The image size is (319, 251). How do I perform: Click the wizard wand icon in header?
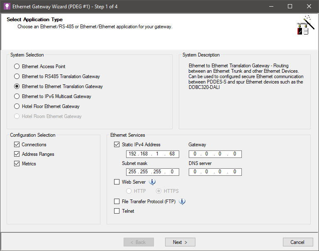click(x=304, y=26)
